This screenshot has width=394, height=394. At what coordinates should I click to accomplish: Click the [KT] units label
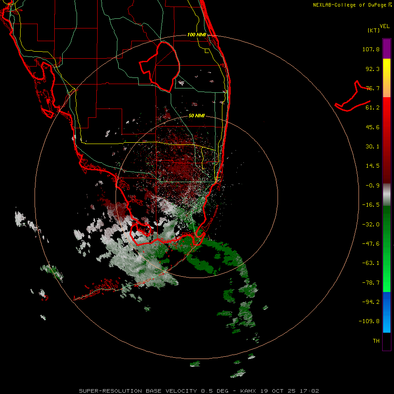click(x=374, y=30)
